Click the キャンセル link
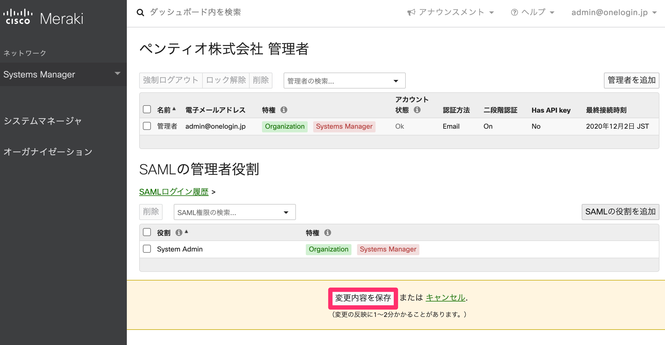 coord(445,297)
